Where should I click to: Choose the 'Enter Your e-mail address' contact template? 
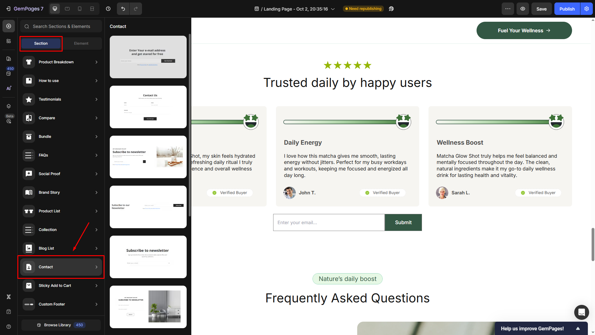coord(148,57)
